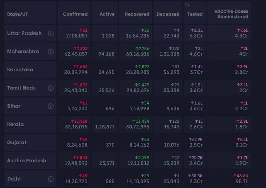This screenshot has width=266, height=188.
Task: Click Kerala's active cases value 1,28,877
Action: (105, 127)
